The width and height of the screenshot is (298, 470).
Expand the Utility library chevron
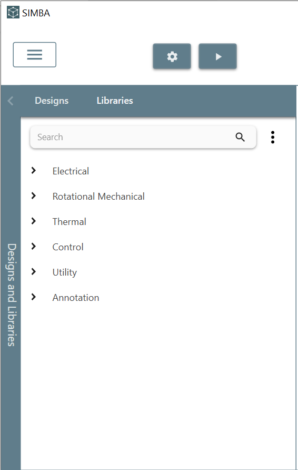tap(34, 271)
